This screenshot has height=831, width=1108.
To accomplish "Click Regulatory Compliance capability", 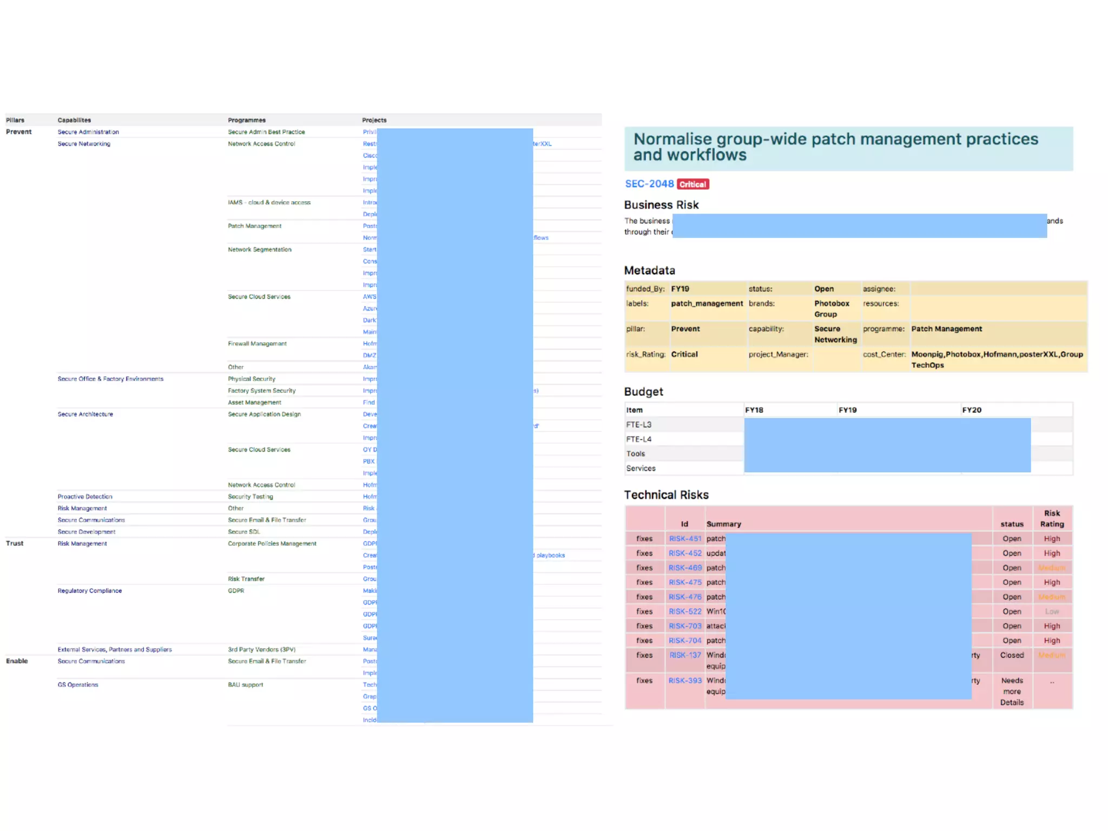I will (x=90, y=591).
